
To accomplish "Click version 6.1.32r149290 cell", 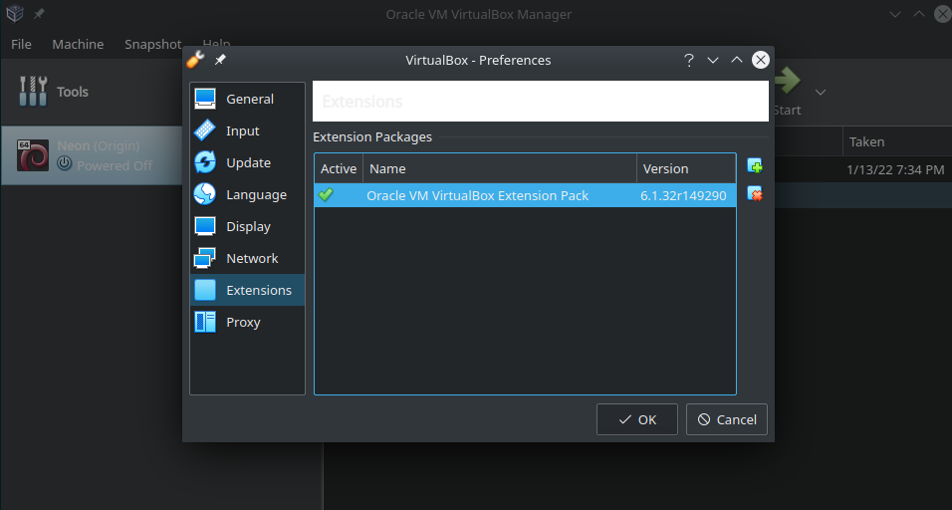I will pyautogui.click(x=684, y=195).
